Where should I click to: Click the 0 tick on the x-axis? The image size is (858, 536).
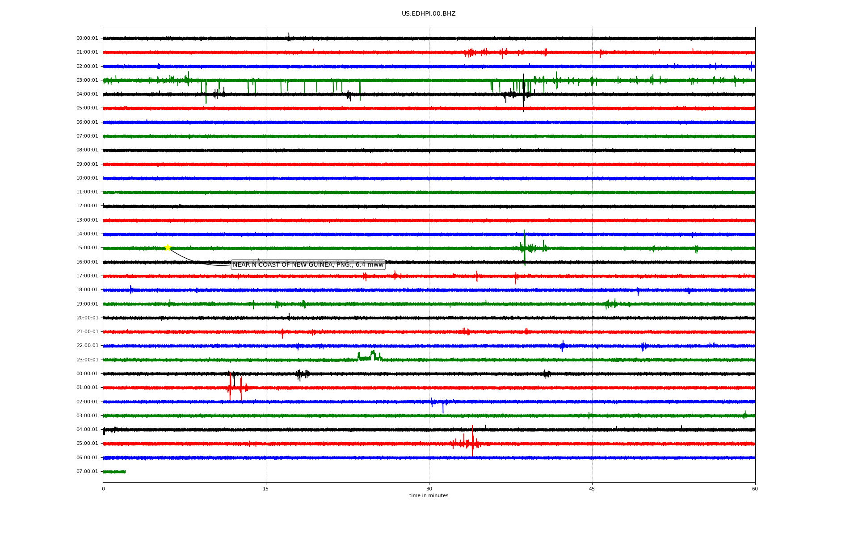pyautogui.click(x=103, y=489)
